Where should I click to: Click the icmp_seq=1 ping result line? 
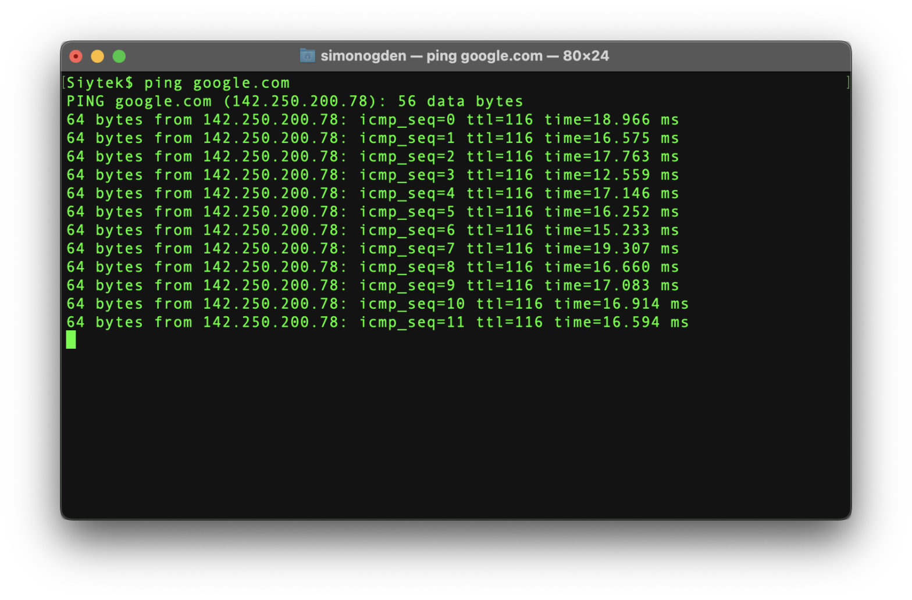pyautogui.click(x=372, y=138)
